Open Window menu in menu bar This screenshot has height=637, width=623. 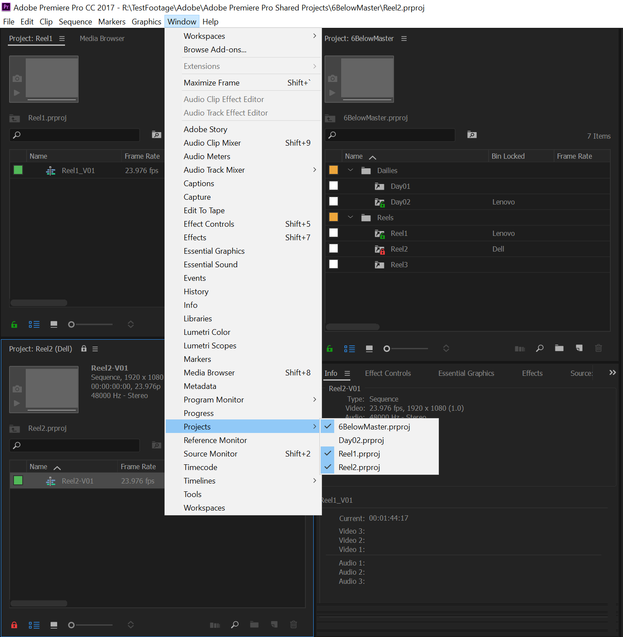point(182,22)
